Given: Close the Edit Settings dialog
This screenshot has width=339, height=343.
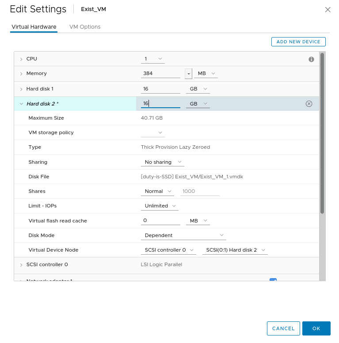Looking at the screenshot, I should click(328, 10).
